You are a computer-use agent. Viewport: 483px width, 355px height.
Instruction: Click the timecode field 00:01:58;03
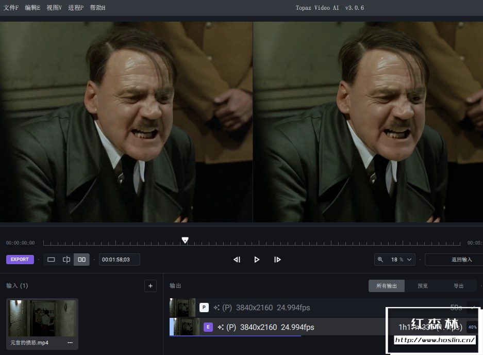[x=120, y=260]
